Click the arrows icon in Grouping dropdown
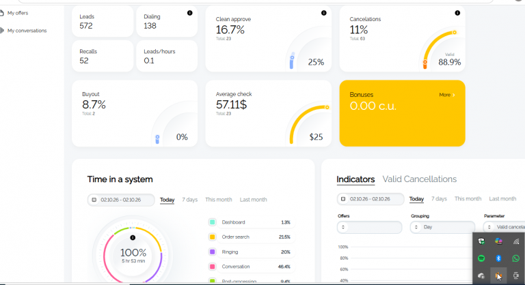Viewport: 525px width, 285px height. (416, 227)
